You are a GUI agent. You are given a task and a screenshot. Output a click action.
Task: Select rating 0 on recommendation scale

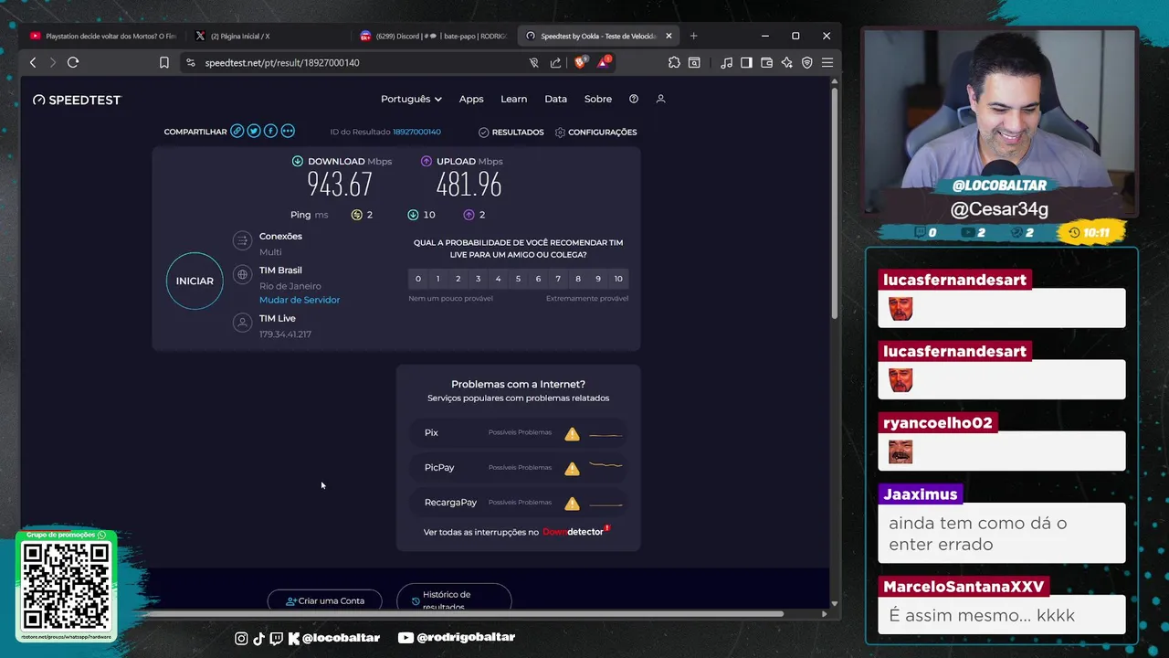pyautogui.click(x=418, y=279)
